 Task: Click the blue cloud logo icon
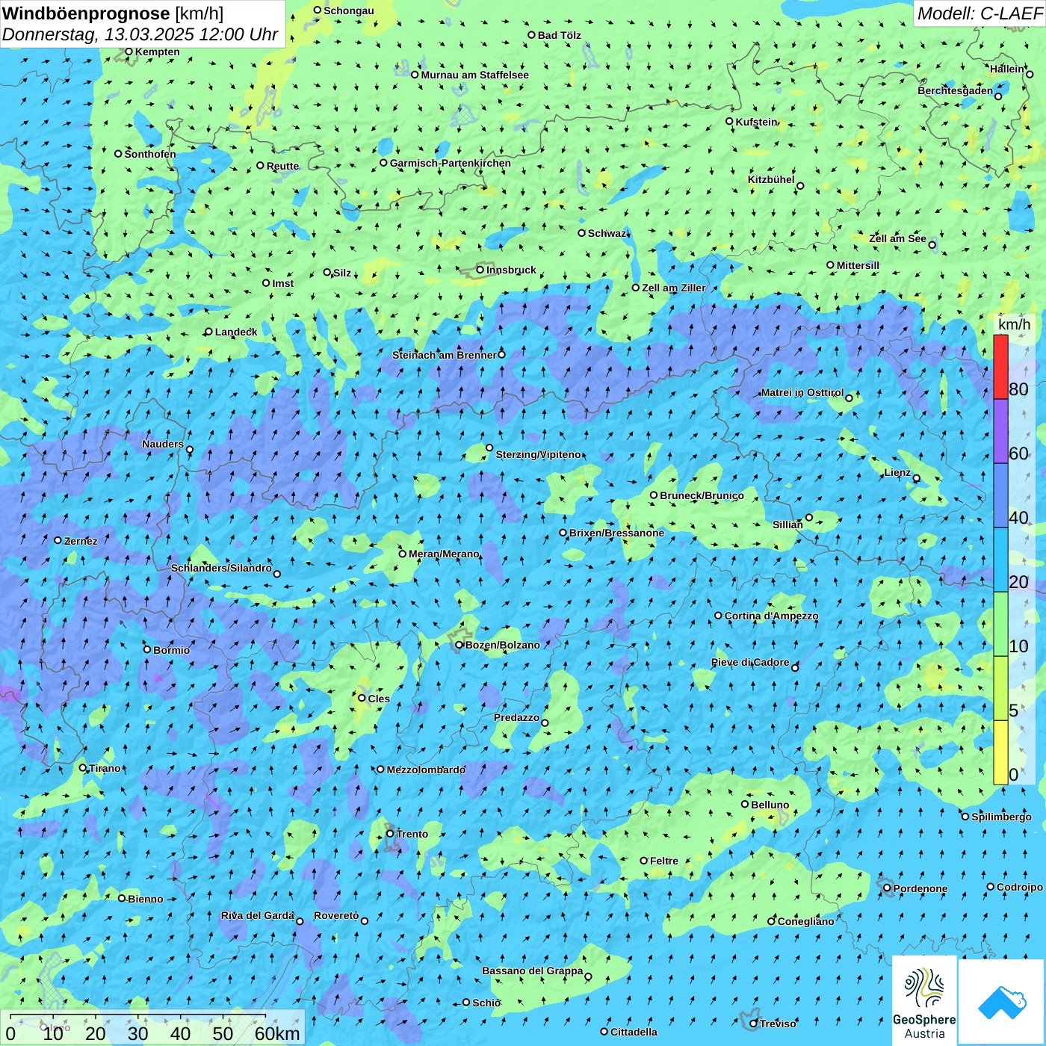[1002, 1002]
